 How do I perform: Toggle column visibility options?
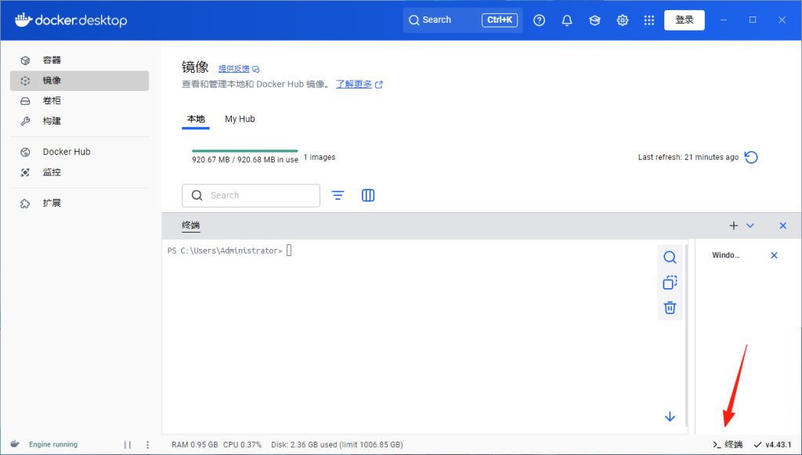pos(368,195)
